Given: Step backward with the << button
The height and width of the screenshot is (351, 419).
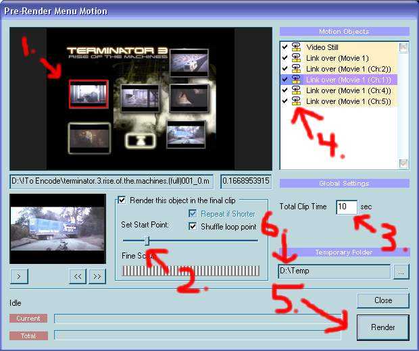Looking at the screenshot, I should pyautogui.click(x=78, y=276).
